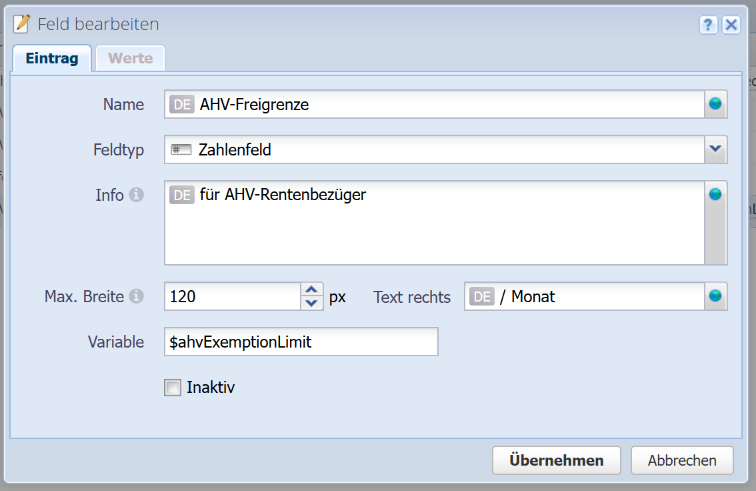This screenshot has height=491, width=756.
Task: Click the DE language badge in Name field
Action: pos(182,105)
